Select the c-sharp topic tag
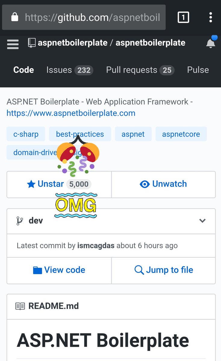The width and height of the screenshot is (221, 361). pyautogui.click(x=26, y=134)
